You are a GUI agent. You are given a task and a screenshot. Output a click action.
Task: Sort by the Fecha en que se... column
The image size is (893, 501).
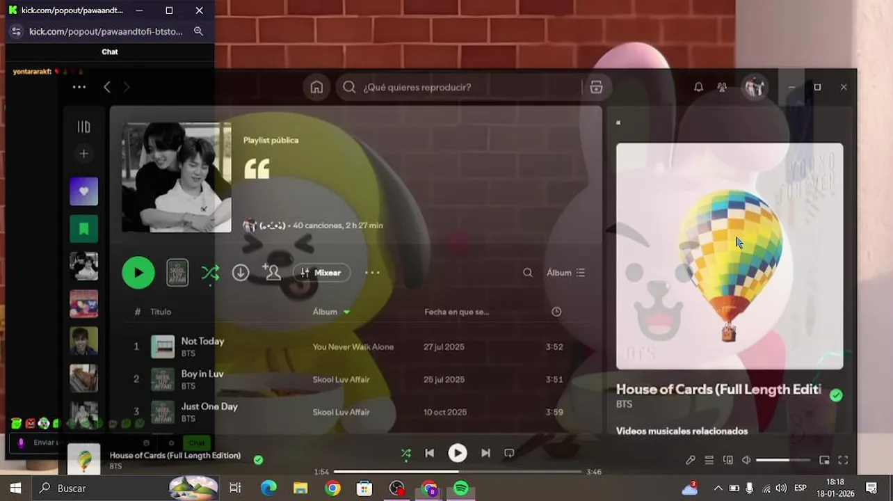click(456, 312)
